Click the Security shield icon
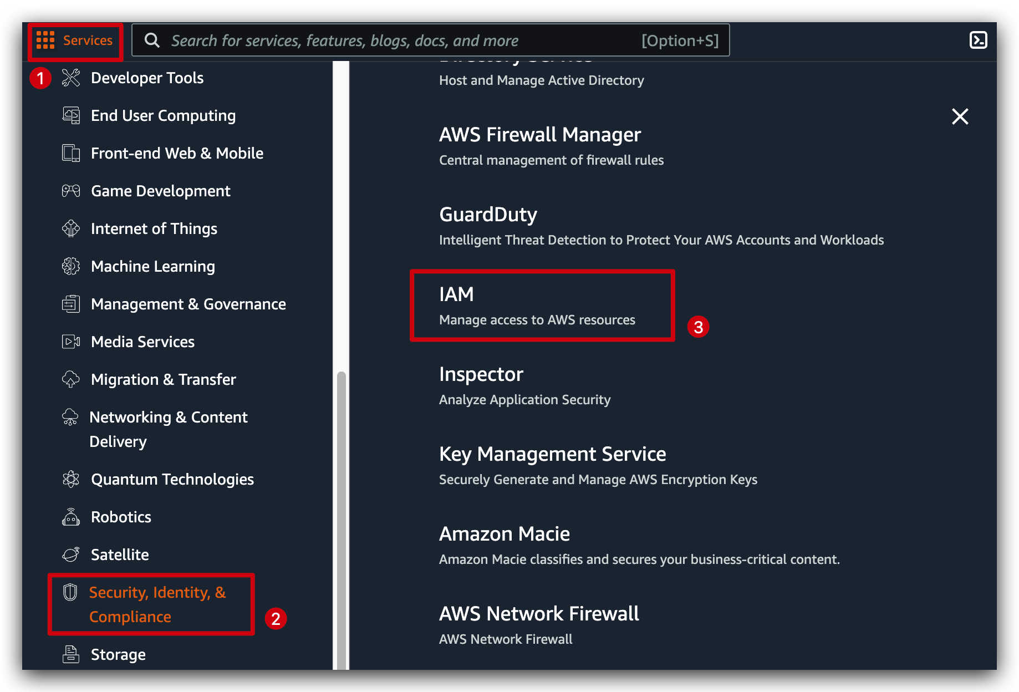The image size is (1019, 692). pos(70,592)
